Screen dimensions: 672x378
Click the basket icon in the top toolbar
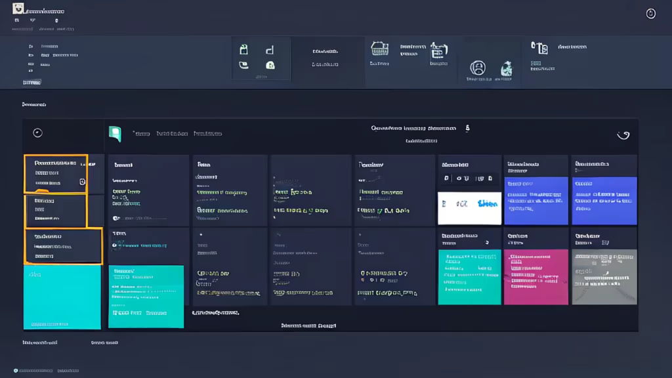379,49
